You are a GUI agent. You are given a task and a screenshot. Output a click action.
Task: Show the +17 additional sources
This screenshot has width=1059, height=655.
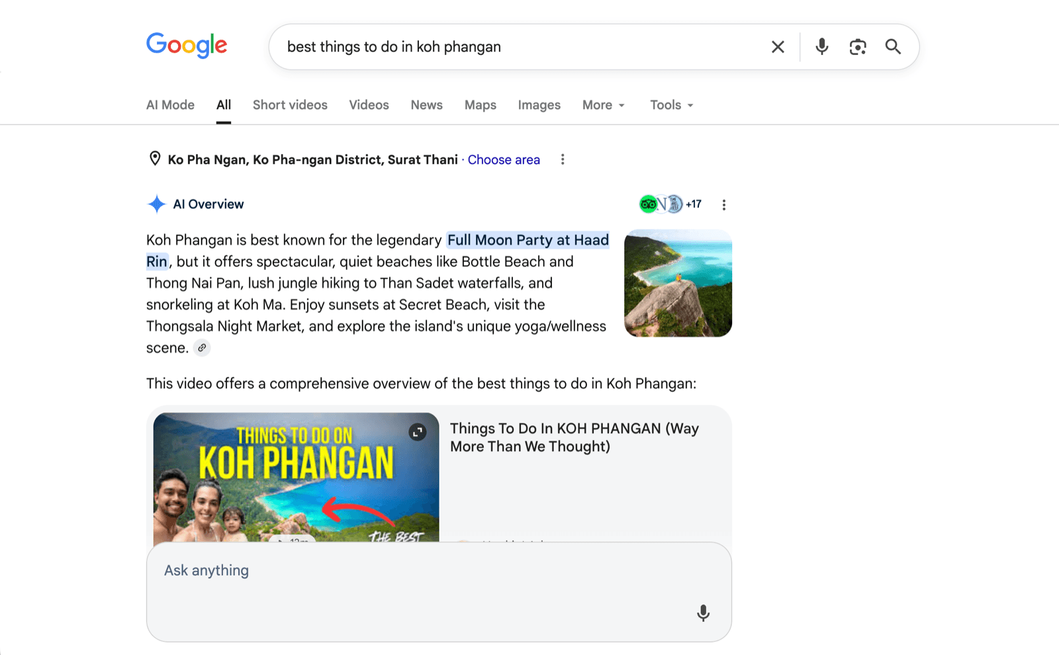click(694, 204)
